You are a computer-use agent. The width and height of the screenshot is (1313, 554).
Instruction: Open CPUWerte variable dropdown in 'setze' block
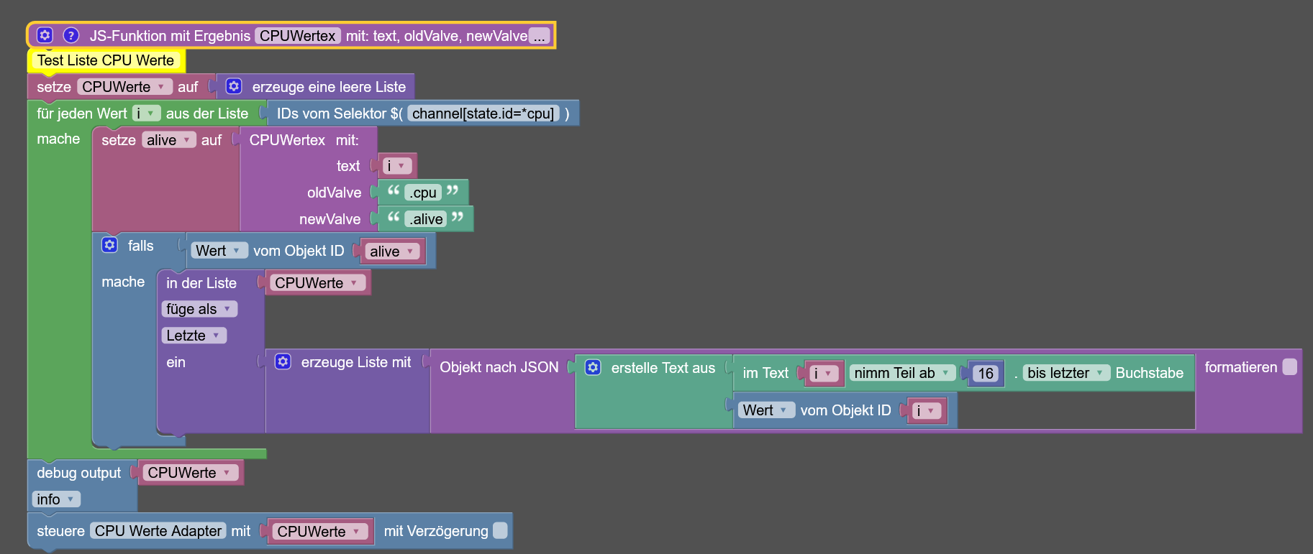(124, 87)
